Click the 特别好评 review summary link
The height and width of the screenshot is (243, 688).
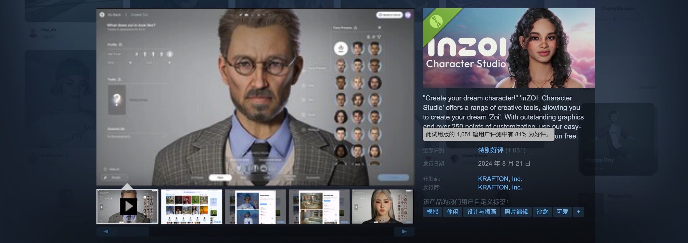pos(490,150)
